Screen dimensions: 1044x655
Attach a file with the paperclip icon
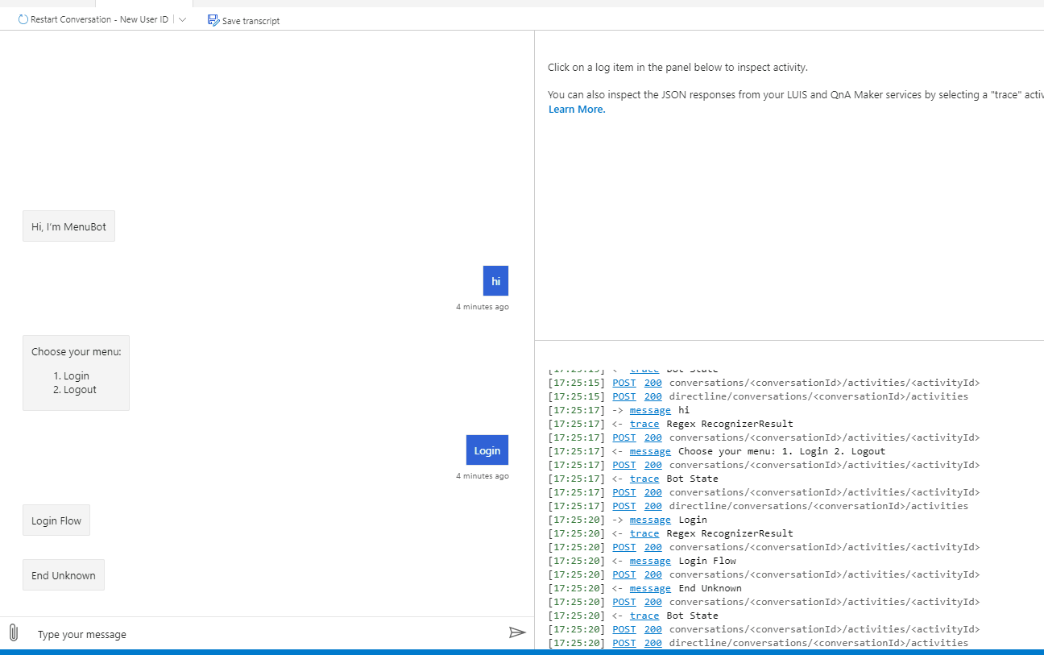tap(13, 632)
